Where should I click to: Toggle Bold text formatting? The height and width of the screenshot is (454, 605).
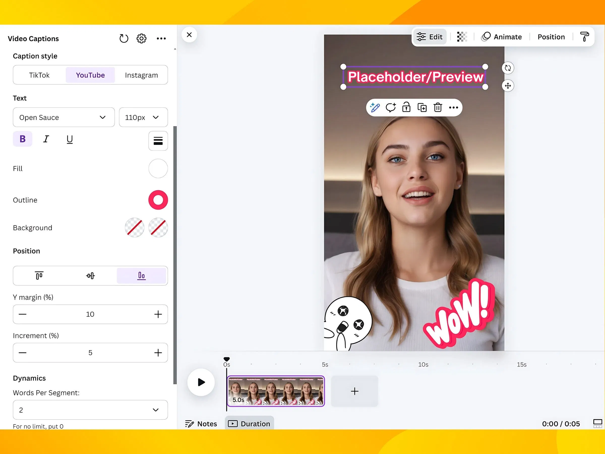click(x=23, y=139)
